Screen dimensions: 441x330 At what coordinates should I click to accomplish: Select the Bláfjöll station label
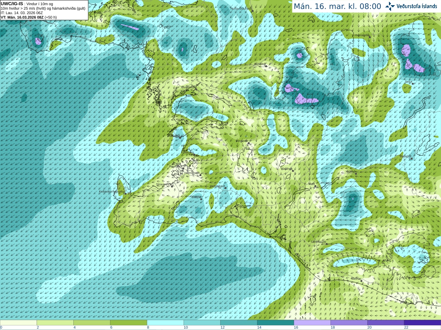coord(196,197)
